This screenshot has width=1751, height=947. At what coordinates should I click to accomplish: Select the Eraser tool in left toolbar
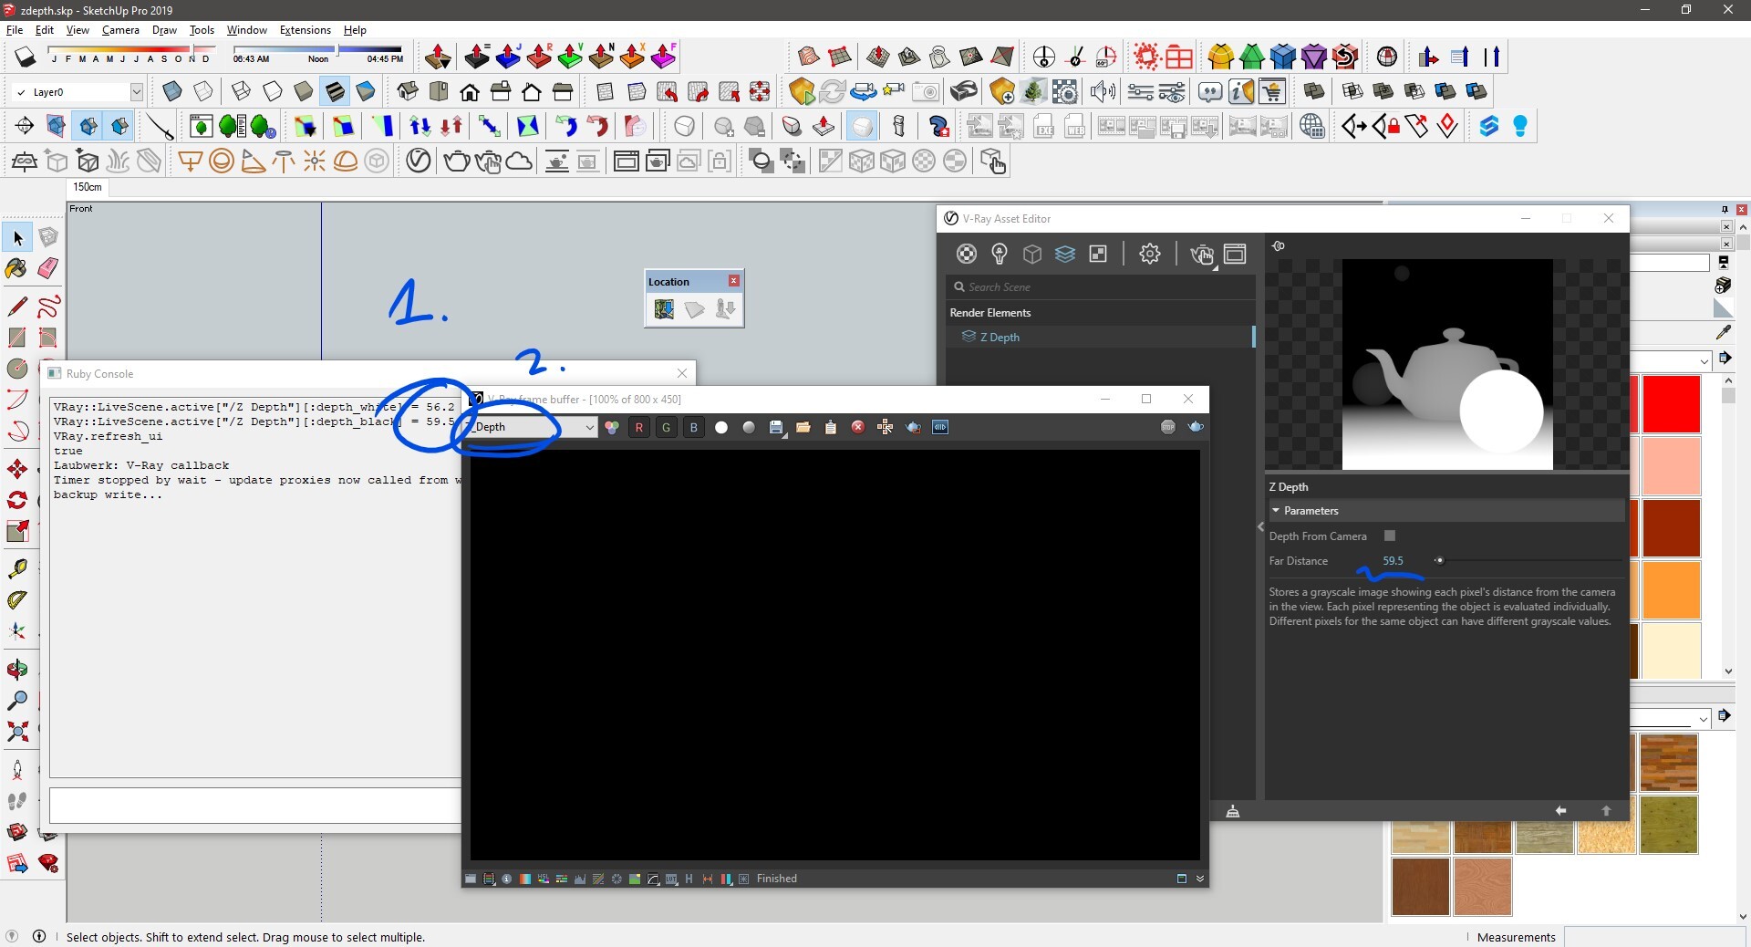[48, 268]
